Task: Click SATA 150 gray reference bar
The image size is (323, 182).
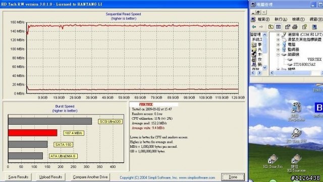Action: [x=28, y=144]
